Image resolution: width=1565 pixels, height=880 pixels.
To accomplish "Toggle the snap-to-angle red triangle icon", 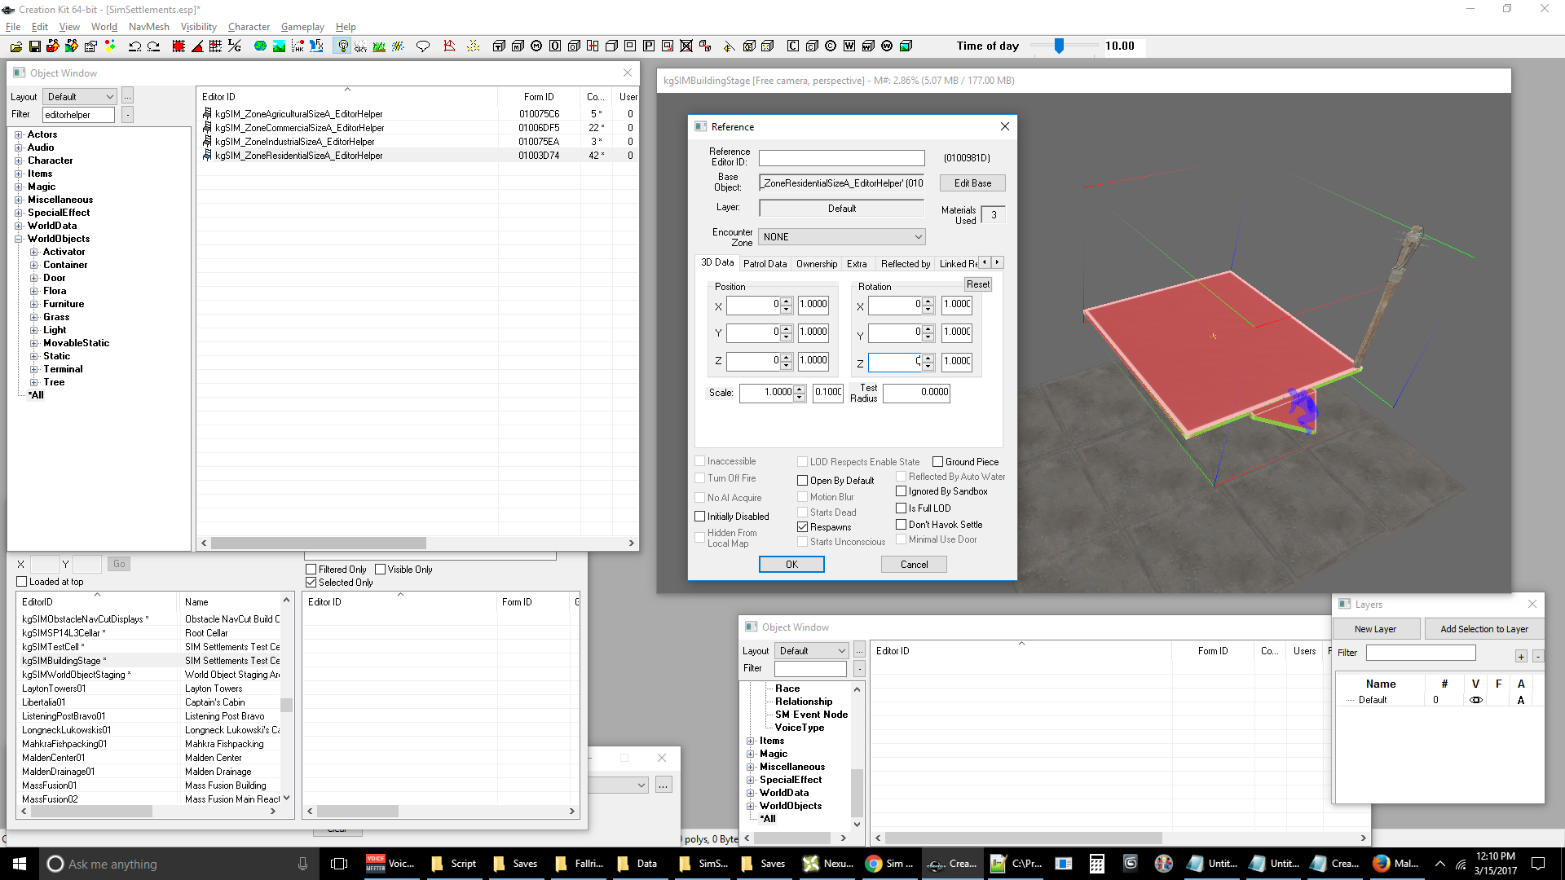I will 197,46.
